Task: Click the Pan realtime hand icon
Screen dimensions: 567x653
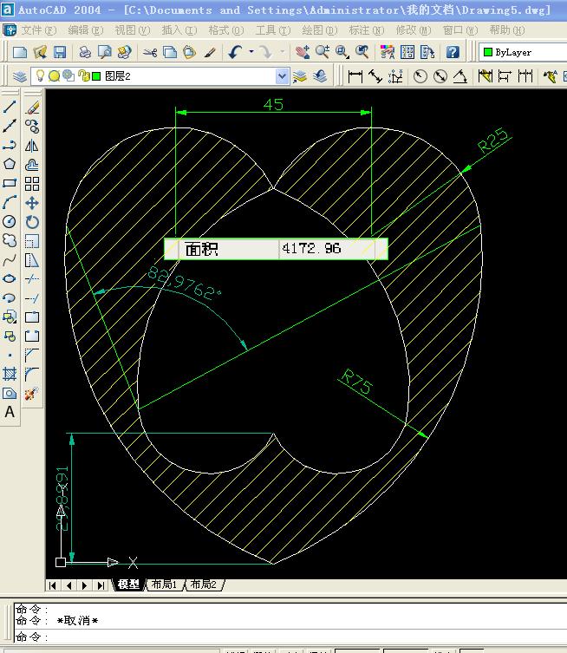Action: [x=303, y=52]
